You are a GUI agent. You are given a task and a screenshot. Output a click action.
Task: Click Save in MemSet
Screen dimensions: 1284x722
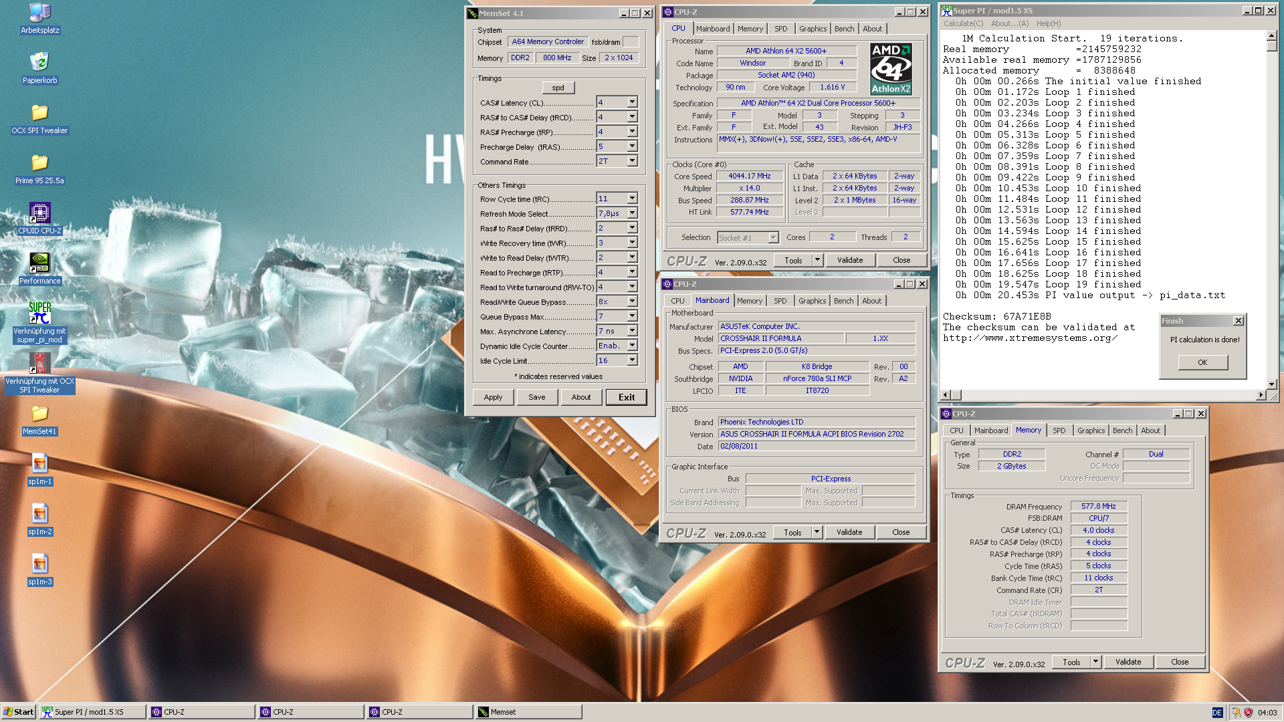[536, 397]
